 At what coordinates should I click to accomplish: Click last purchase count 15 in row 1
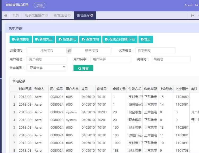(x=162, y=97)
